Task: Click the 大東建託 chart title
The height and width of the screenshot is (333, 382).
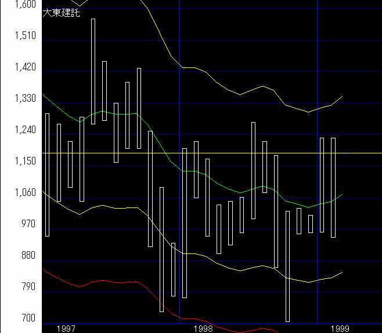Action: coord(62,13)
